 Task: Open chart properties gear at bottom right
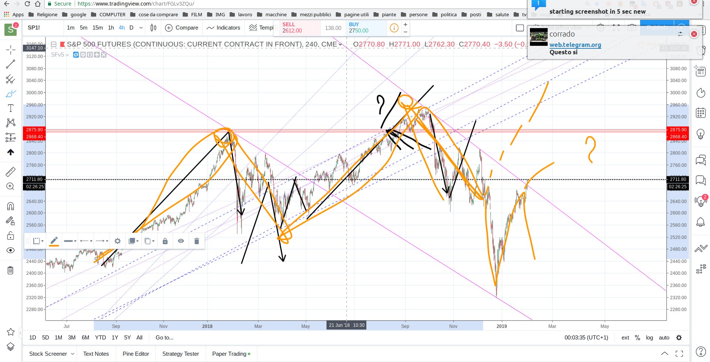point(679,338)
